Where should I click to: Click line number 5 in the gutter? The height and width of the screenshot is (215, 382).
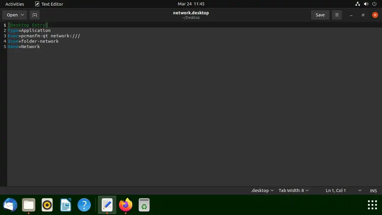(5, 47)
